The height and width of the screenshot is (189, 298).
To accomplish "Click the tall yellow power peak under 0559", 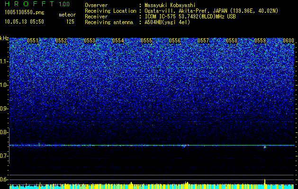I will pyautogui.click(x=265, y=181).
